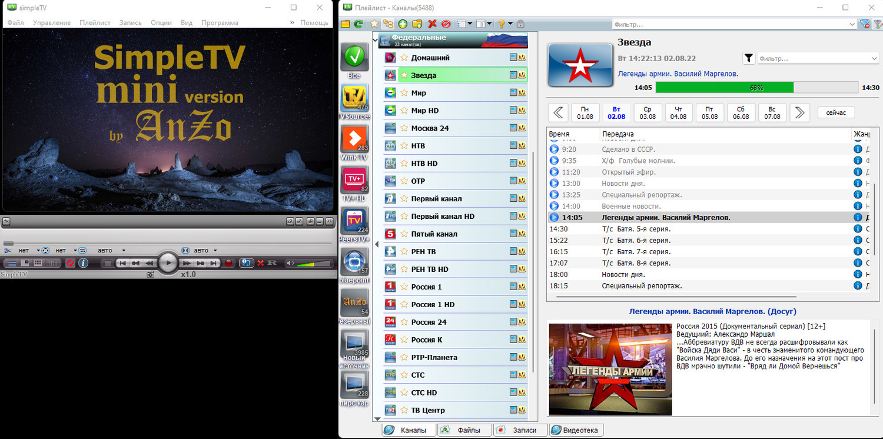Select the TVSources source icon
This screenshot has height=439, width=883.
(x=354, y=98)
